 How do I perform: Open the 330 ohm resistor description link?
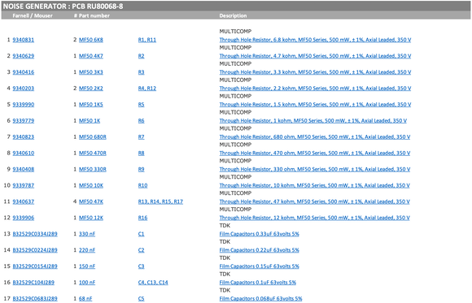point(315,170)
